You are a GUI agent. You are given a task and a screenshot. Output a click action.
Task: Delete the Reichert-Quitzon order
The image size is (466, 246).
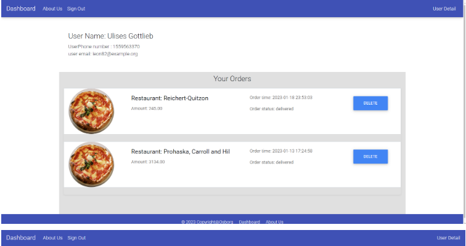coord(370,103)
